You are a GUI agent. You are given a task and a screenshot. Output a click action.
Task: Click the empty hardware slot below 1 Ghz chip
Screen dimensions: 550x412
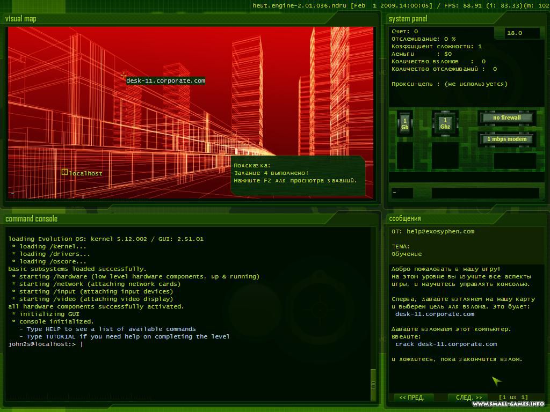point(445,156)
